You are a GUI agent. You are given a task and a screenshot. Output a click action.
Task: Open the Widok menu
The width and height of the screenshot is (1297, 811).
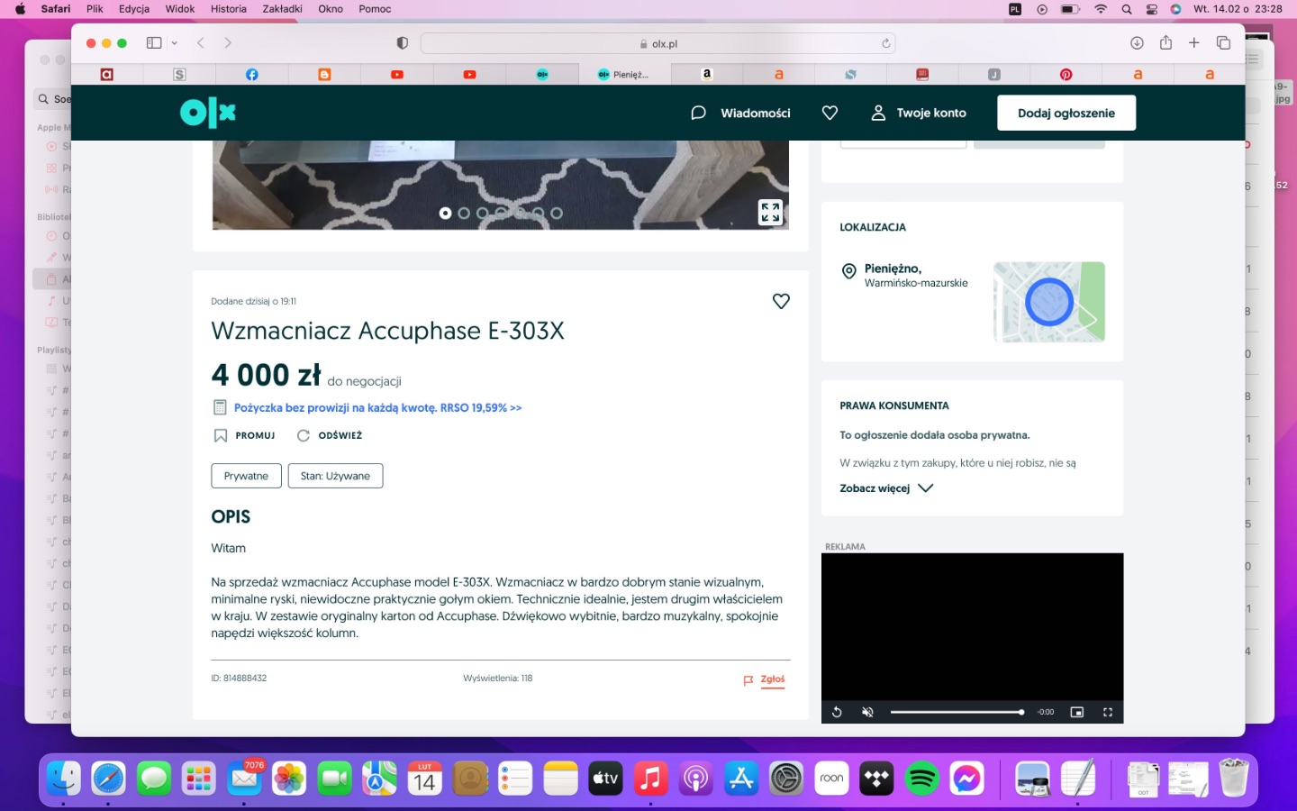pyautogui.click(x=180, y=9)
